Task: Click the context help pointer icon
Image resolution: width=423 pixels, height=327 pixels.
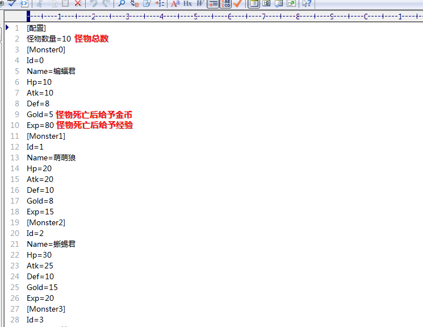Action: click(x=307, y=3)
